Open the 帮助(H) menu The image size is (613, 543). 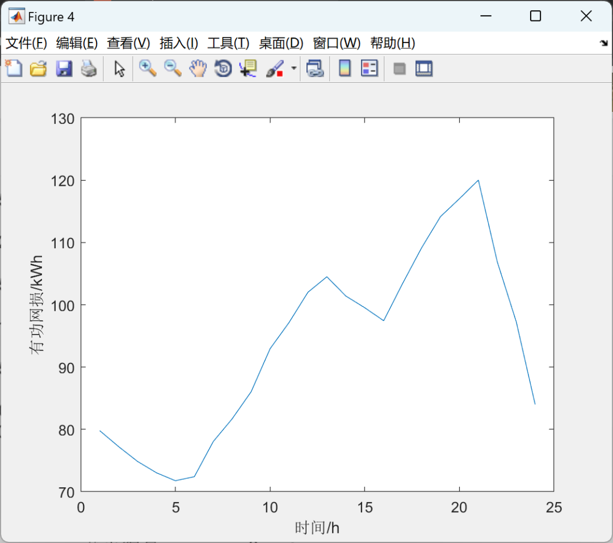click(x=393, y=43)
